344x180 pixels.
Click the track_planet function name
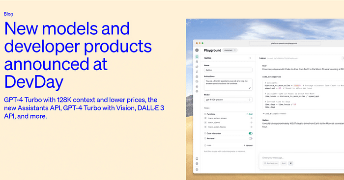click(214, 123)
